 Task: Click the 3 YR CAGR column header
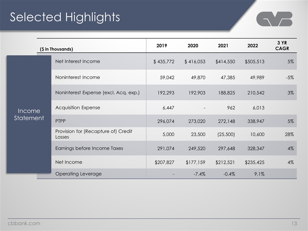(x=282, y=46)
